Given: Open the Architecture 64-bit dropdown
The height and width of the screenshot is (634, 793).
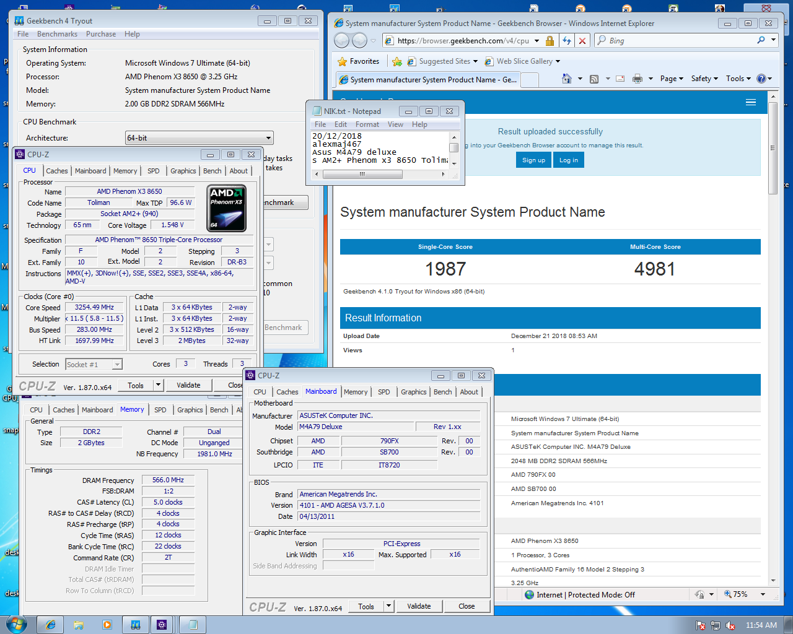Looking at the screenshot, I should click(x=199, y=138).
